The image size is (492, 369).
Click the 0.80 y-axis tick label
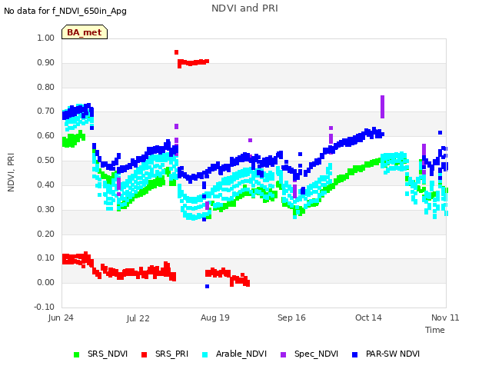pyautogui.click(x=46, y=87)
